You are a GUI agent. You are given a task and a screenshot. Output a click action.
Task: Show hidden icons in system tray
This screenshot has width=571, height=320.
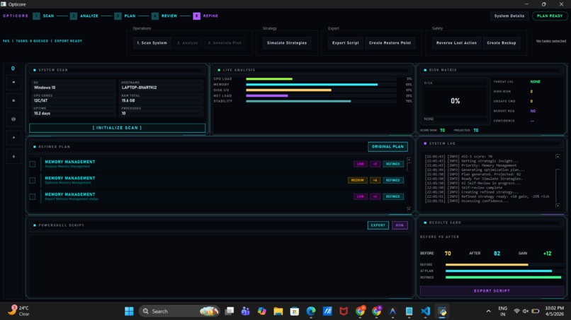[x=488, y=312]
